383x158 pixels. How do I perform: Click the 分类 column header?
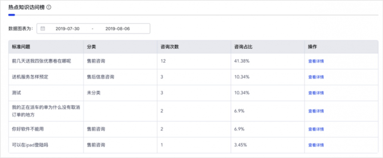pyautogui.click(x=91, y=47)
